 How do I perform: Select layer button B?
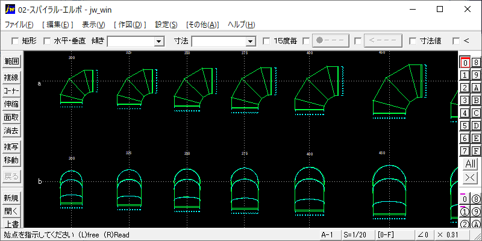[x=476, y=100]
